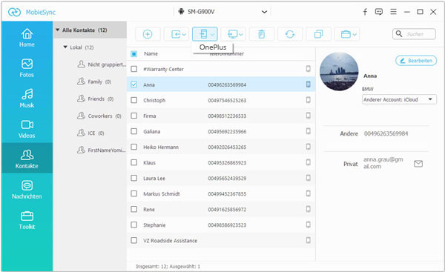
Task: Open the Fotos section in sidebar
Action: coord(27,68)
